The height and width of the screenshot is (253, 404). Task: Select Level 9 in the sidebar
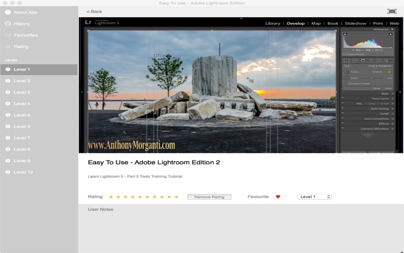pos(39,160)
